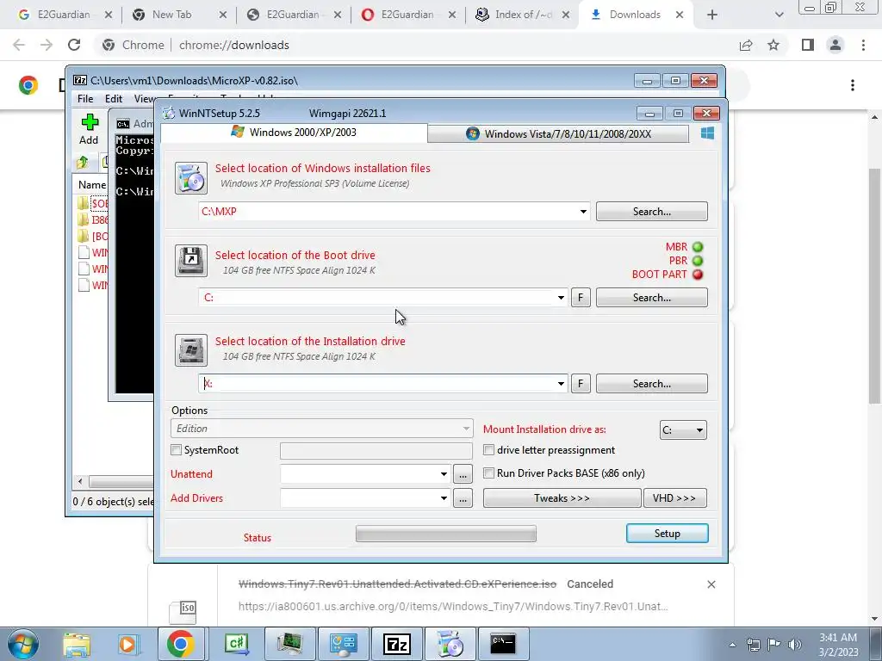882x661 pixels.
Task: Expand the Add Drivers dropdown
Action: [444, 498]
